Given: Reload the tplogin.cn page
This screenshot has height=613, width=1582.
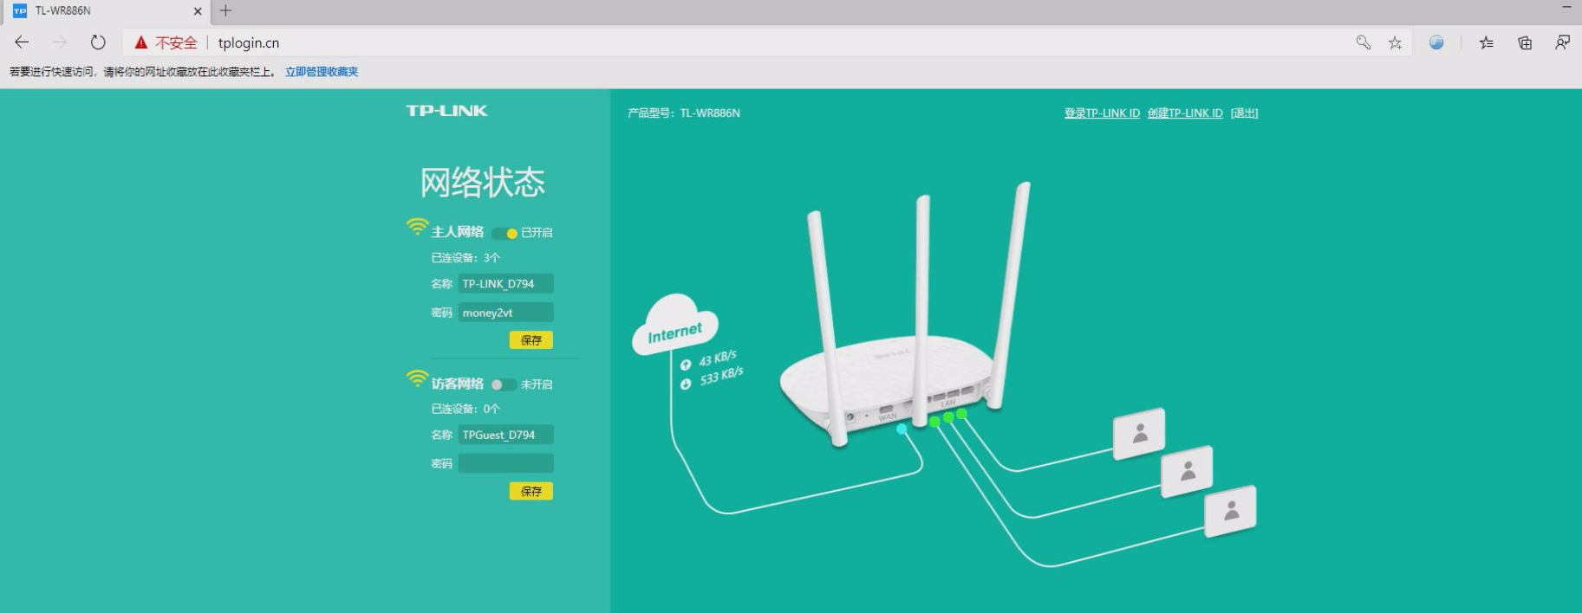Looking at the screenshot, I should tap(98, 42).
